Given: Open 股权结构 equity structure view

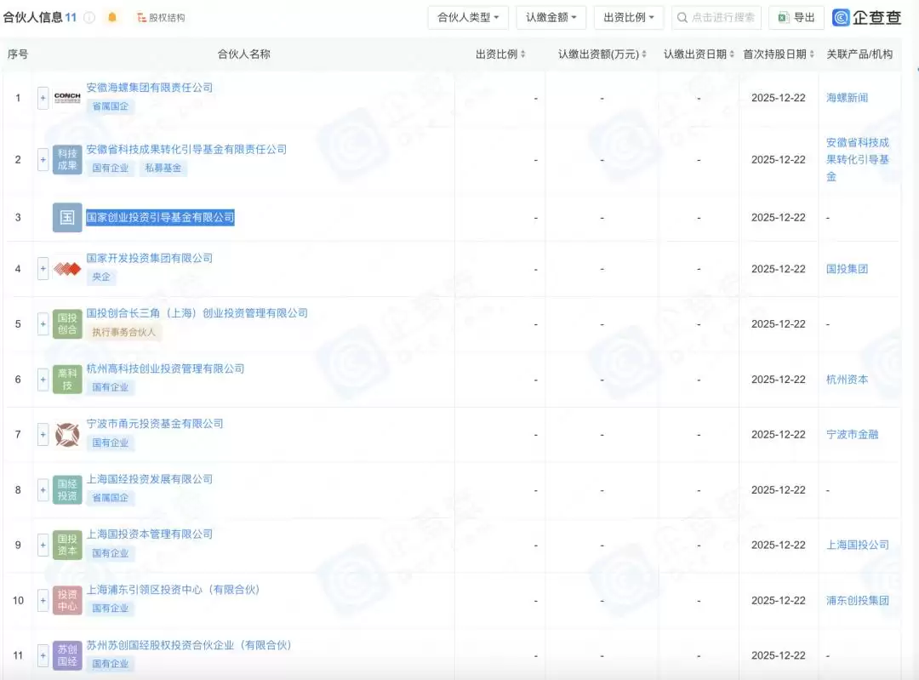Looking at the screenshot, I should coord(161,18).
